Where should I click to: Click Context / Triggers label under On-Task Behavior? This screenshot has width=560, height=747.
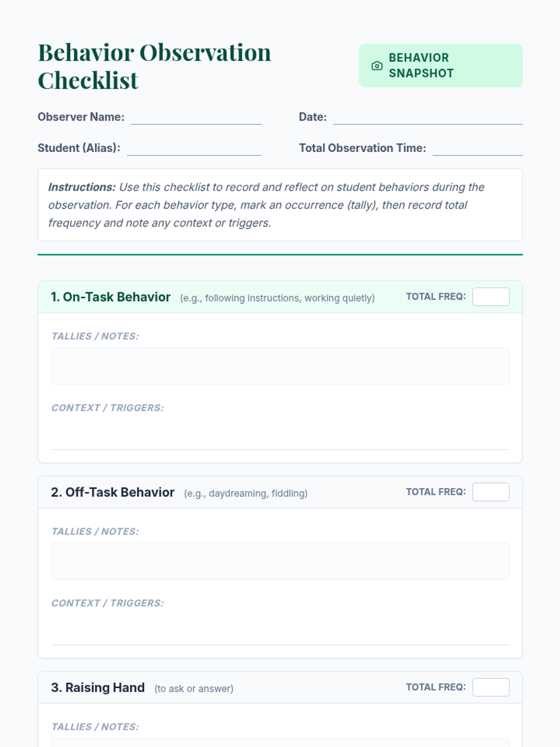108,408
